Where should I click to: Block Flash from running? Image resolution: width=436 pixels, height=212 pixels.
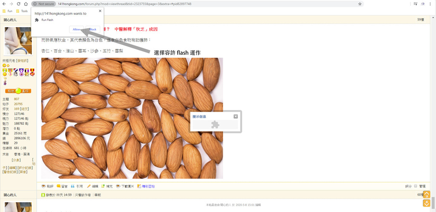[93, 29]
